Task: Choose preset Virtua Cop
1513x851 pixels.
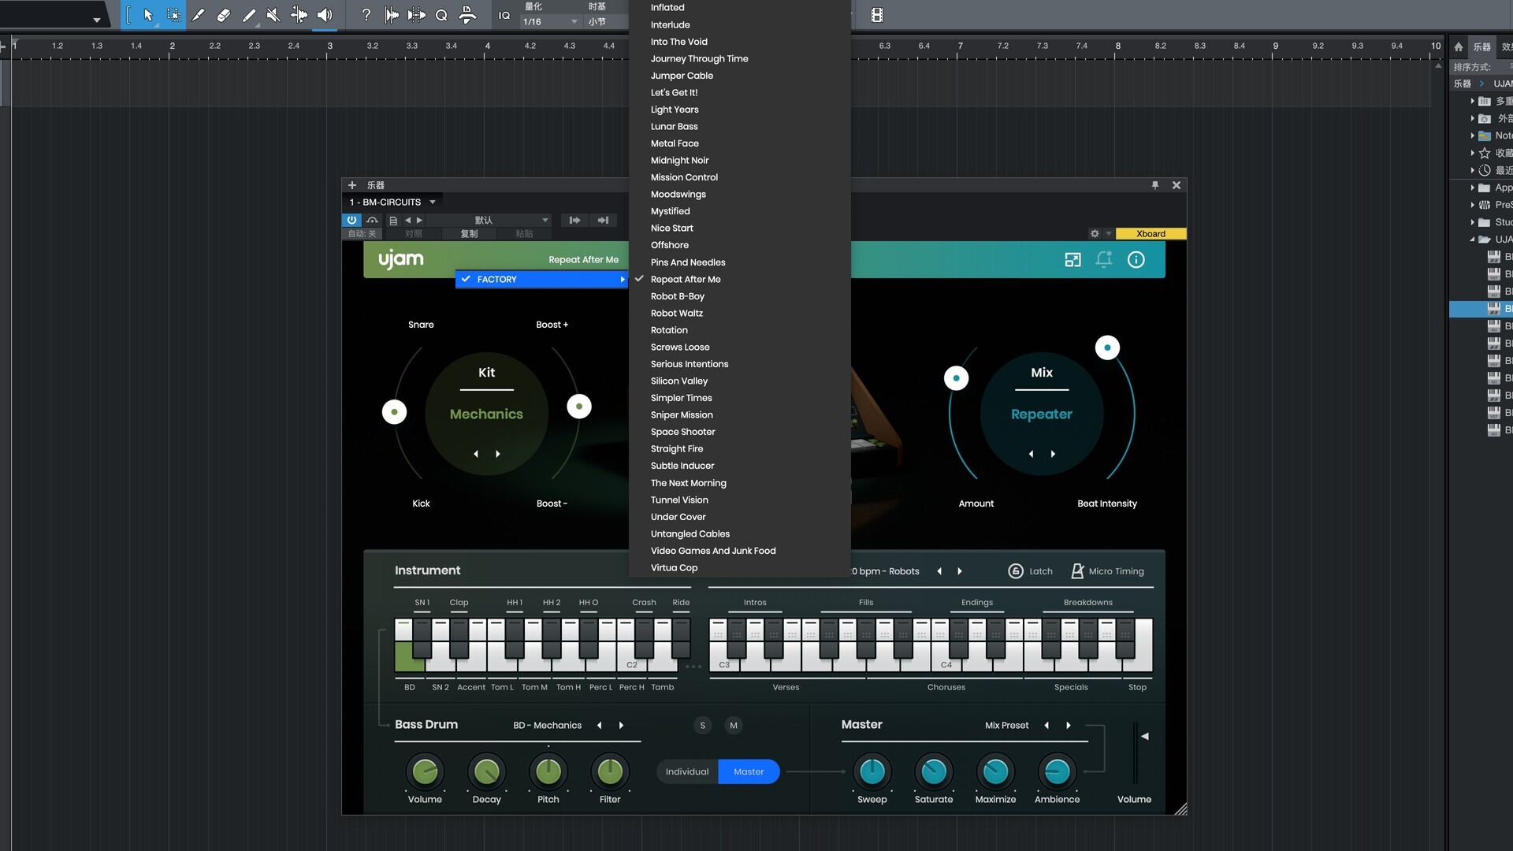Action: (674, 568)
